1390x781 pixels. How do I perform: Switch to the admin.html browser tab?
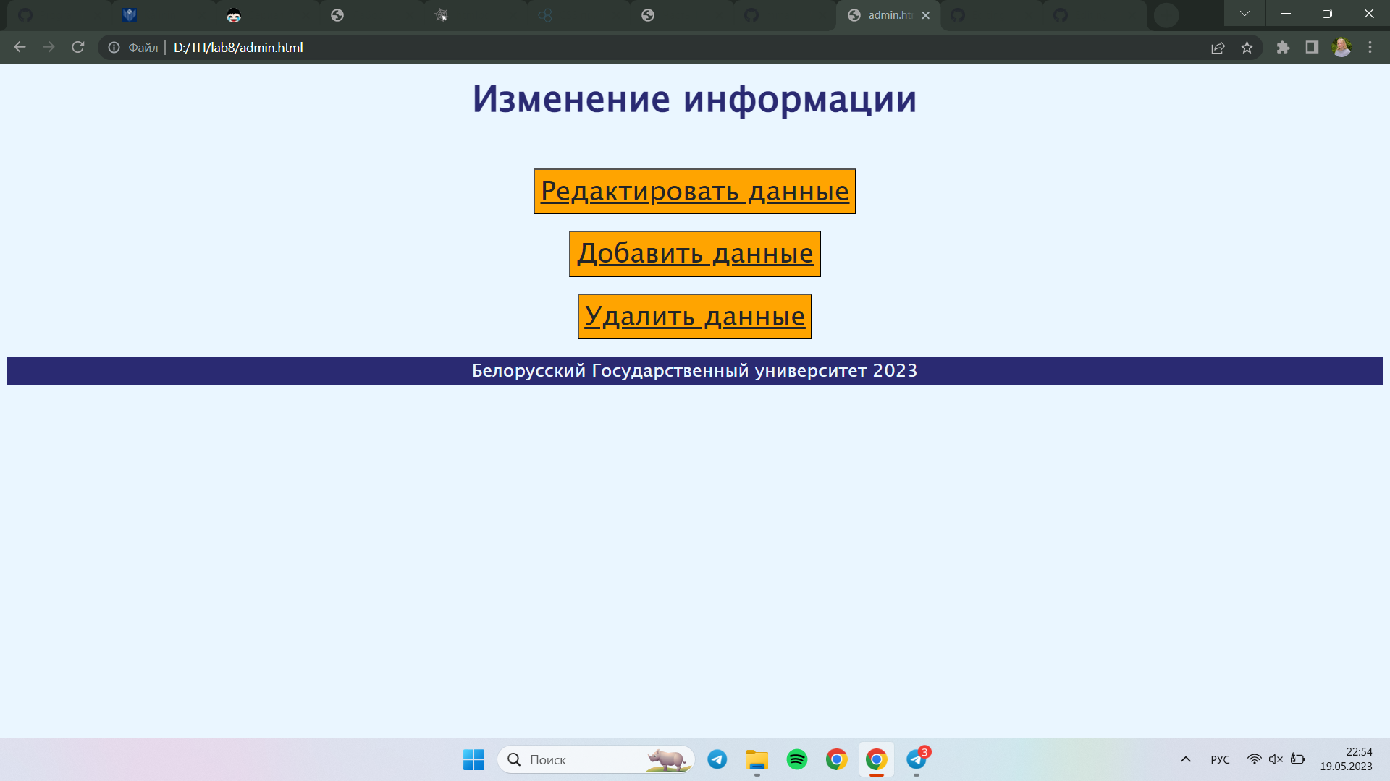pos(885,14)
